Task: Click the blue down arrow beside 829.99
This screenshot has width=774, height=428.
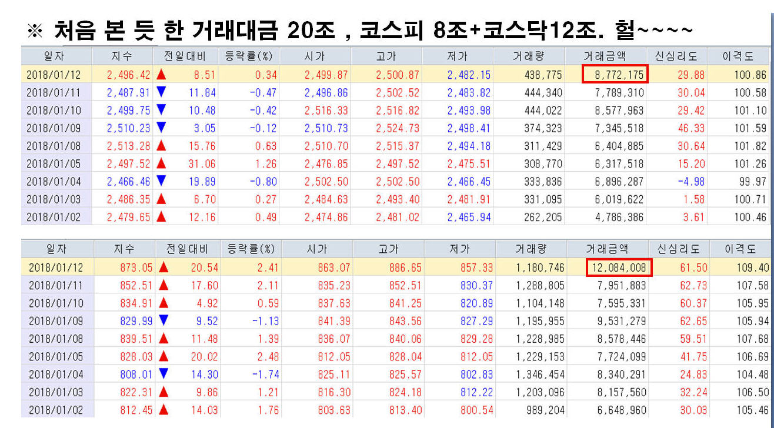Action: pos(162,321)
